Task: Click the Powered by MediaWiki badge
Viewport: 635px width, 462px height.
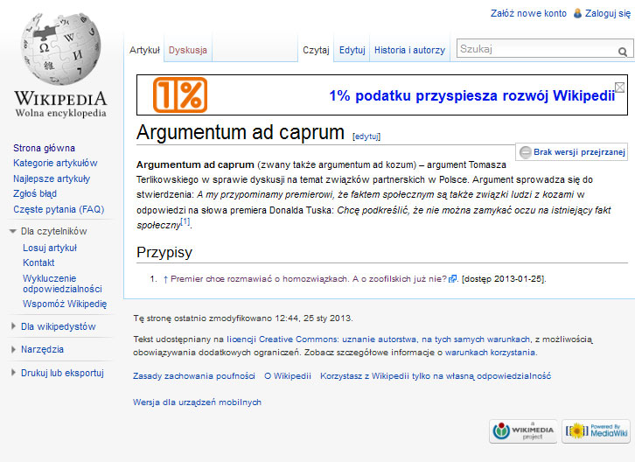Action: tap(596, 430)
